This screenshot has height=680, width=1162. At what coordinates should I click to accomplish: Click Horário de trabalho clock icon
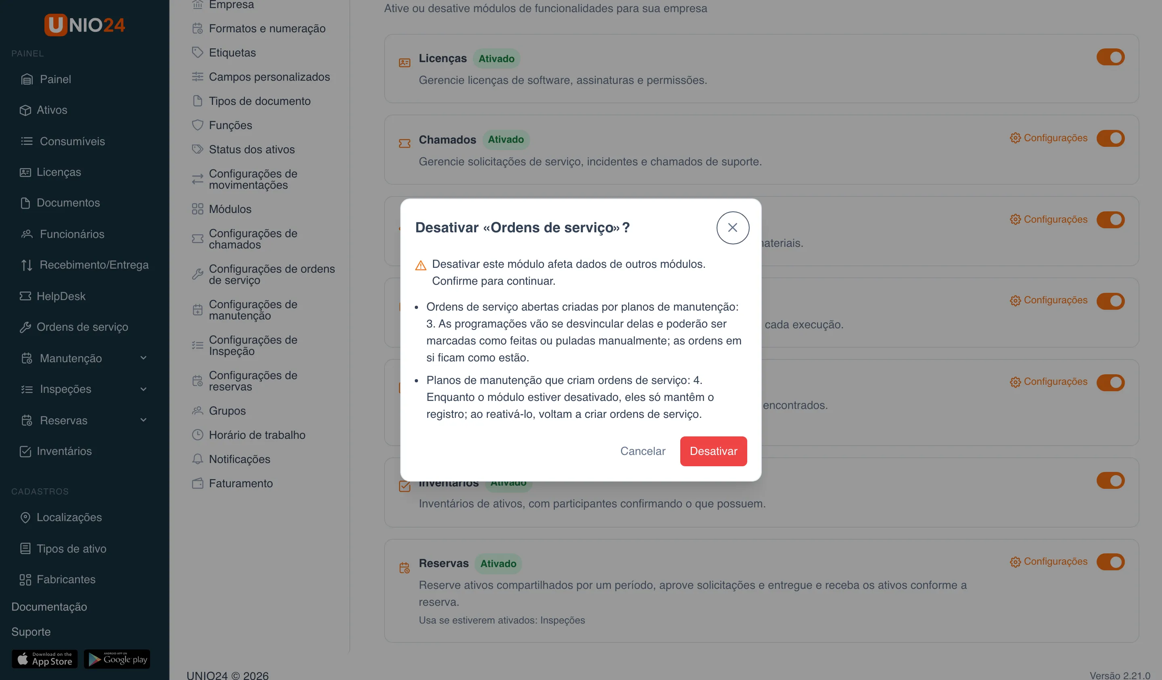click(197, 435)
